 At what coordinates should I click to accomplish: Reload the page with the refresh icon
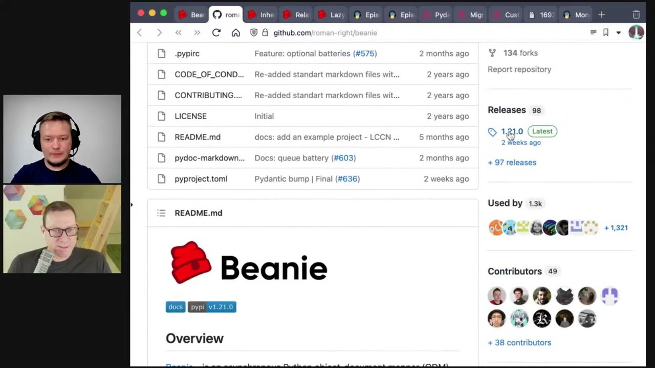216,33
